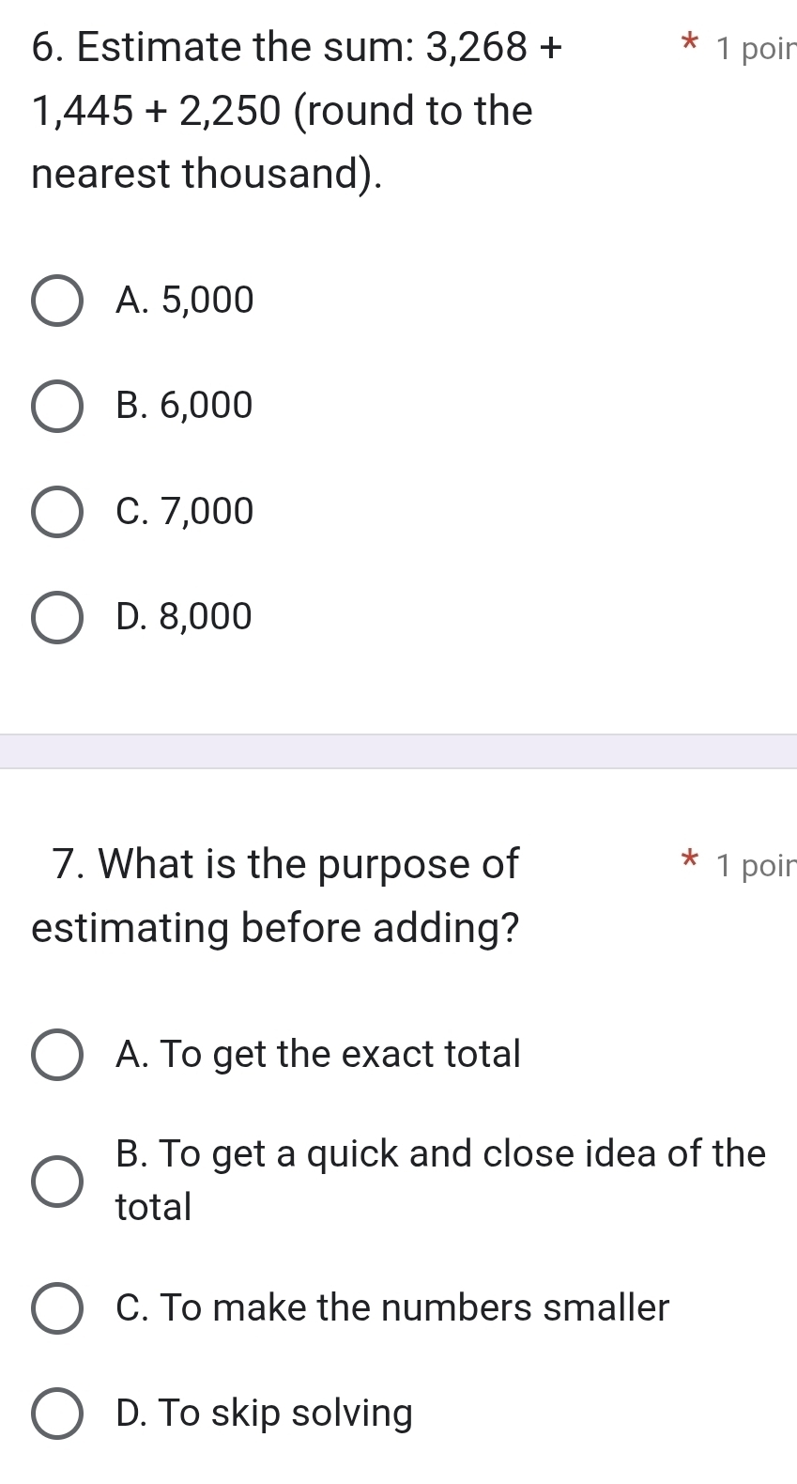Select answer C. 7,000 for question 6
The width and height of the screenshot is (797, 1484).
click(56, 510)
